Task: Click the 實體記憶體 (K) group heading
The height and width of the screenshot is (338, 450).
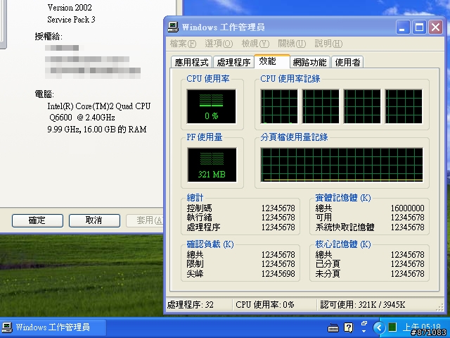Action: (343, 198)
